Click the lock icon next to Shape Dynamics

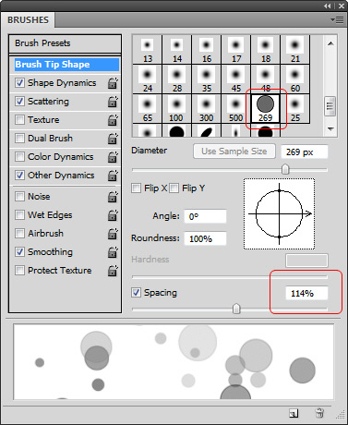113,83
